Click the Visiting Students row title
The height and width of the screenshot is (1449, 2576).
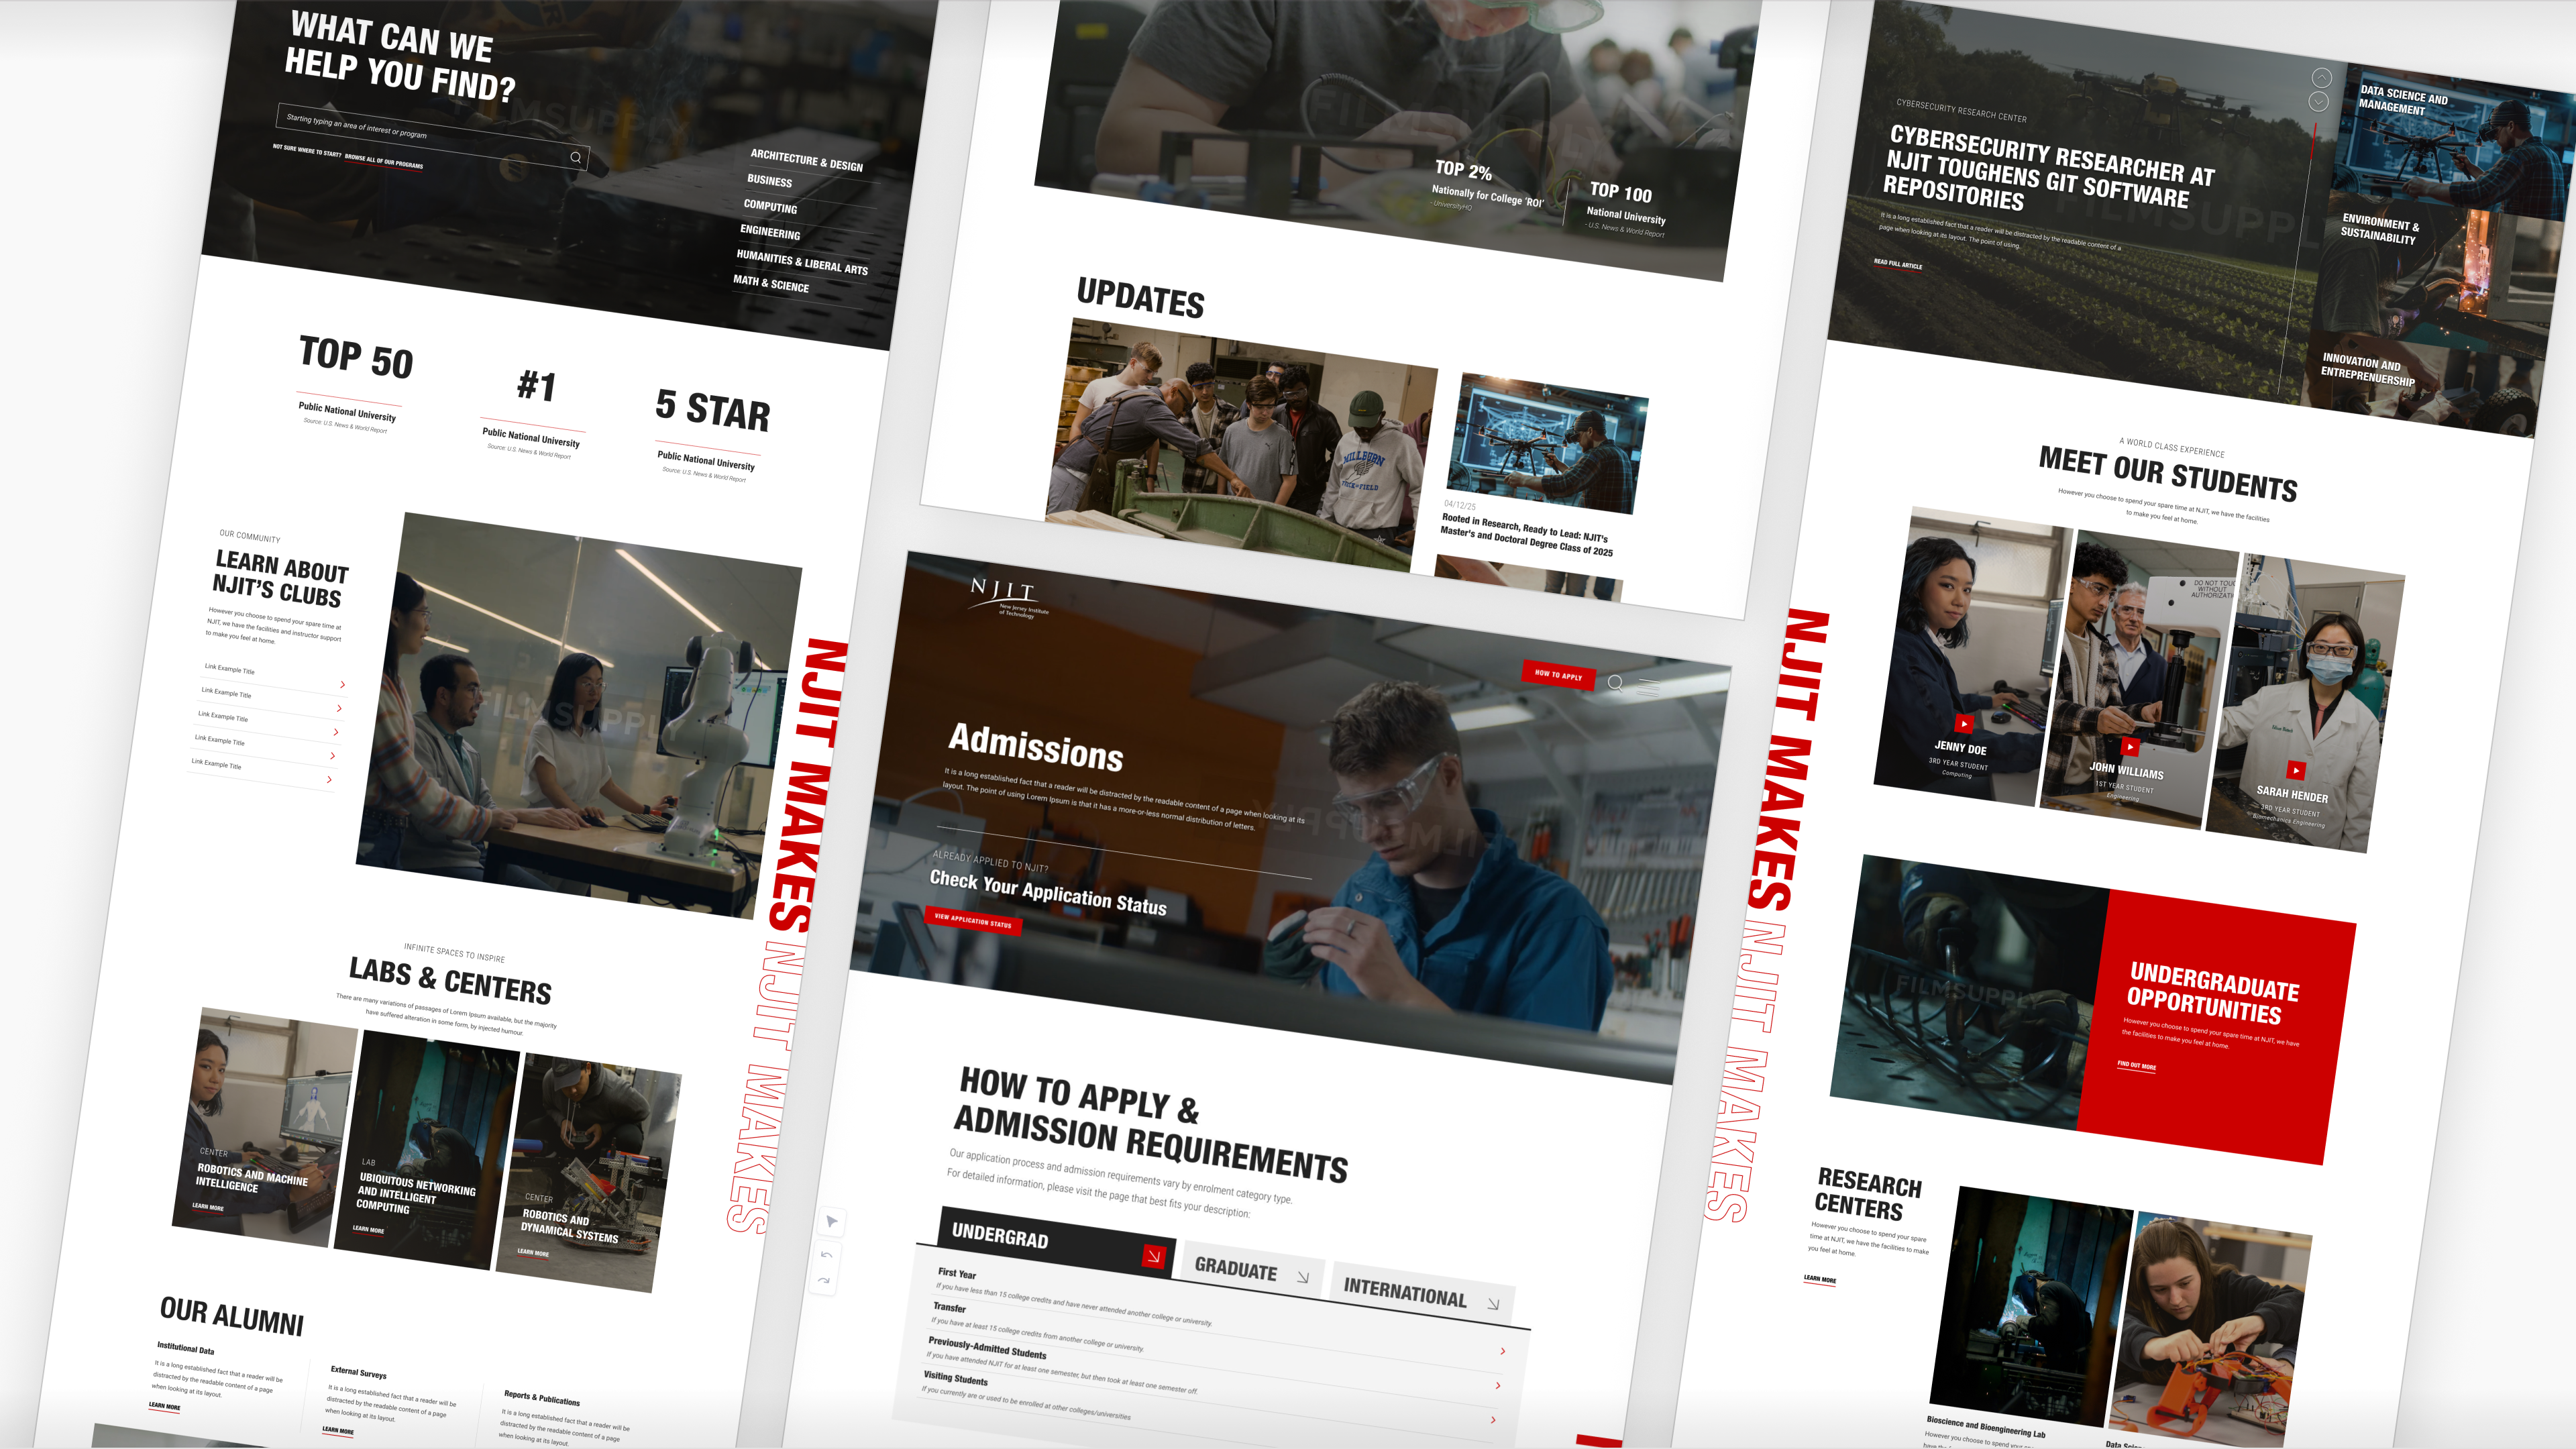[x=955, y=1379]
